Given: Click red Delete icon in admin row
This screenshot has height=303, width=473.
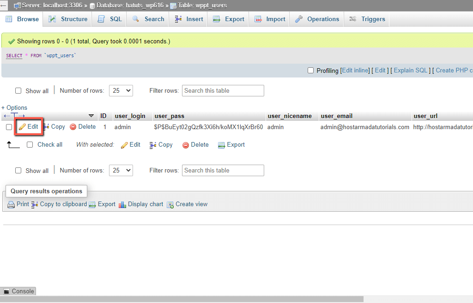Looking at the screenshot, I should point(73,127).
